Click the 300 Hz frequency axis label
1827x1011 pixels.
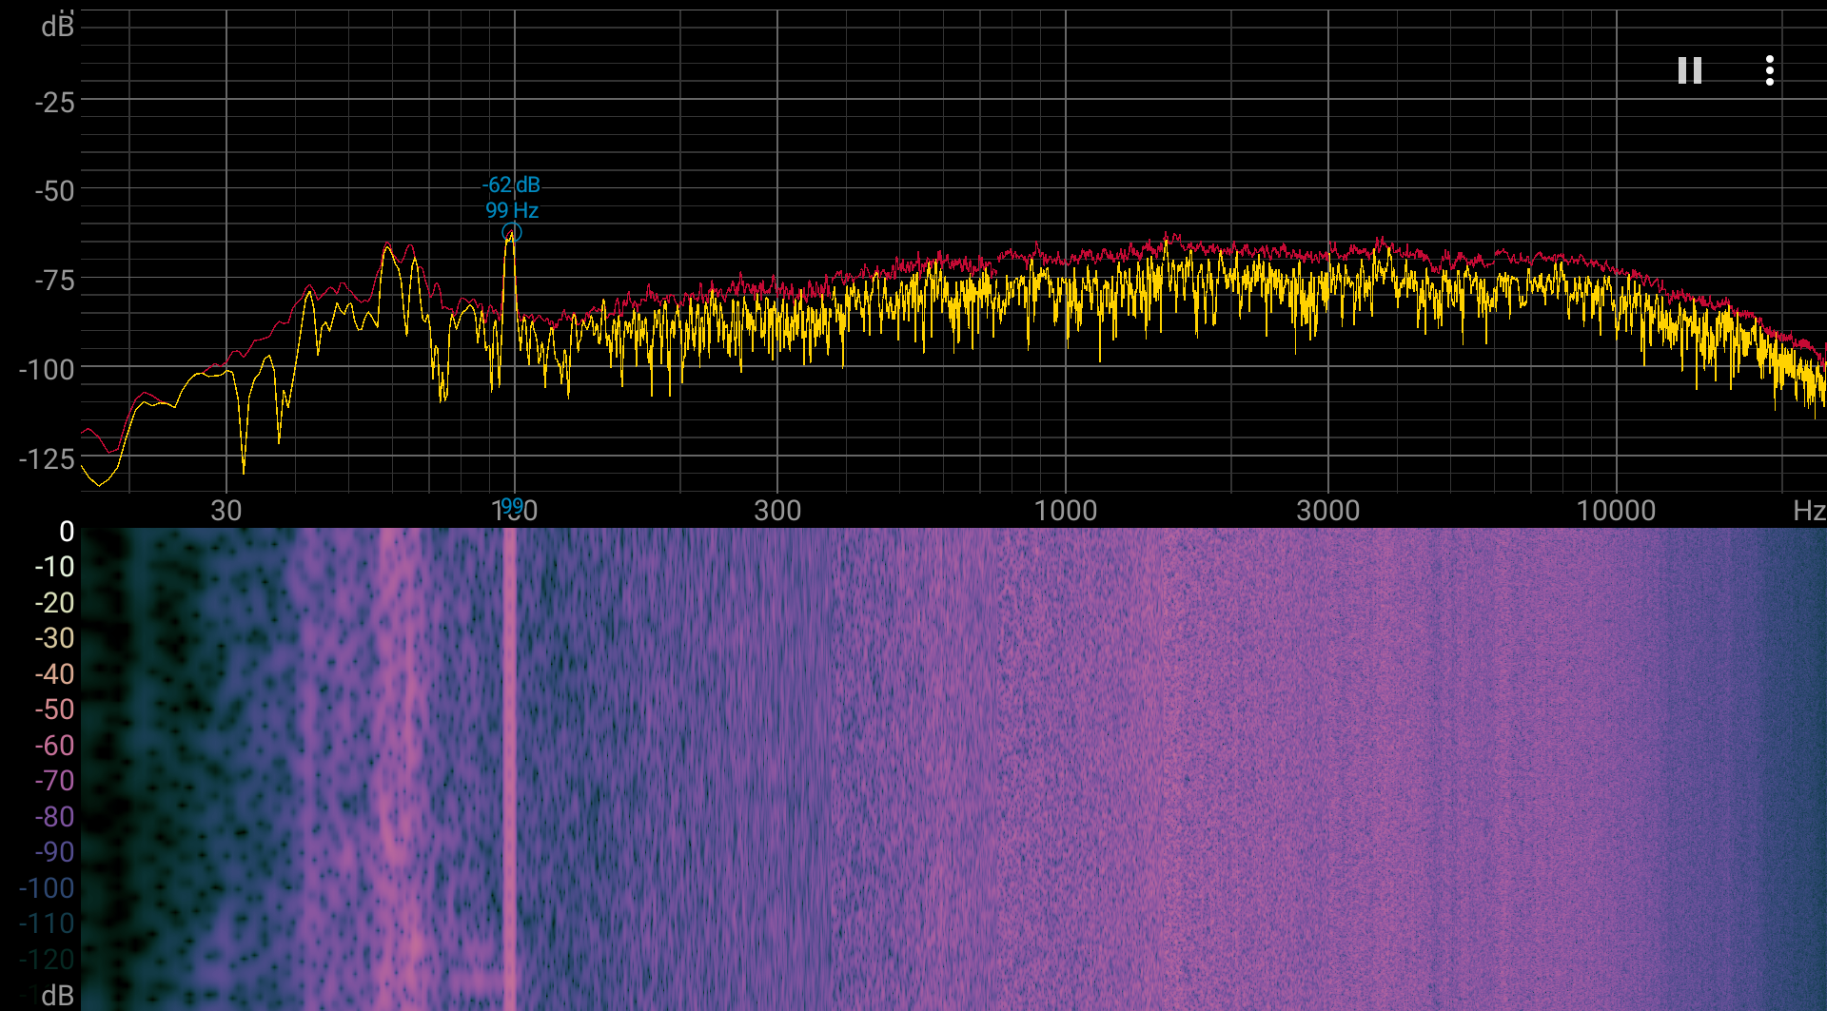[777, 511]
